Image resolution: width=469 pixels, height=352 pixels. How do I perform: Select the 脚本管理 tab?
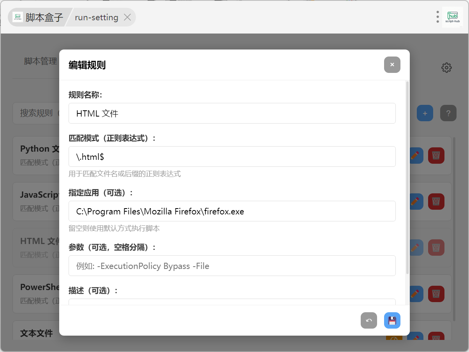pyautogui.click(x=41, y=61)
